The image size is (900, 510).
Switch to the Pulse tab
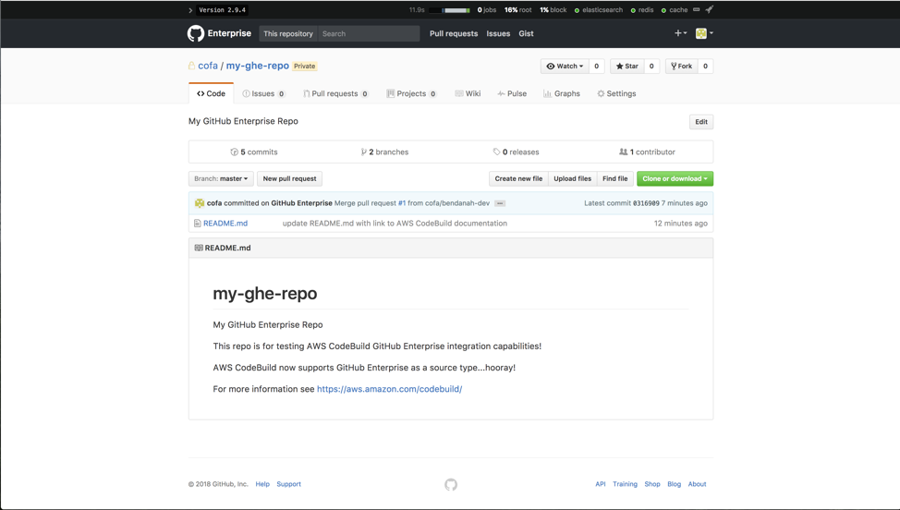click(511, 93)
